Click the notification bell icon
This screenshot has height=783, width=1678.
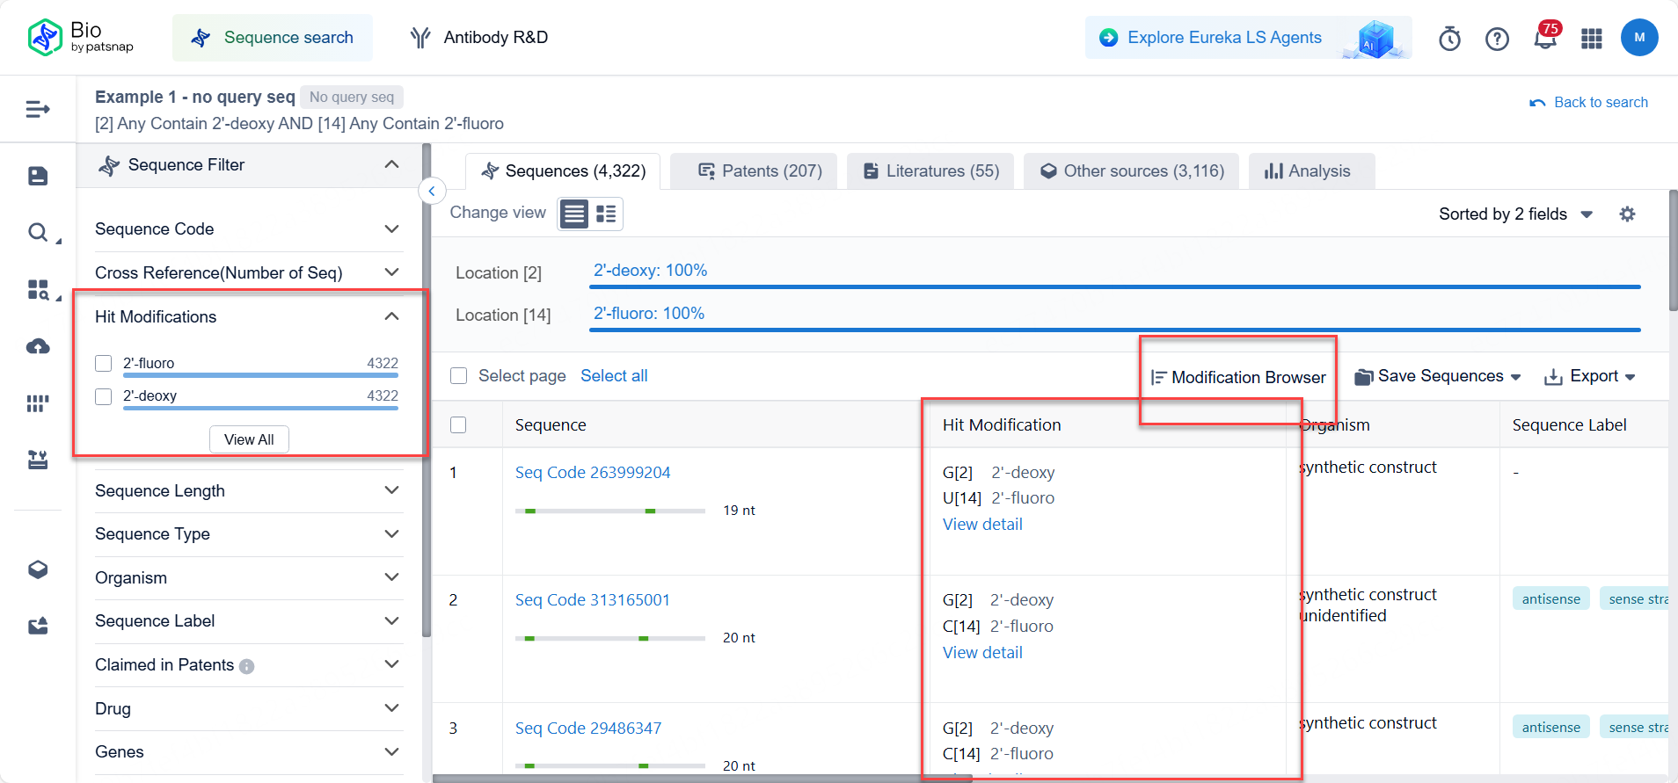(1544, 39)
